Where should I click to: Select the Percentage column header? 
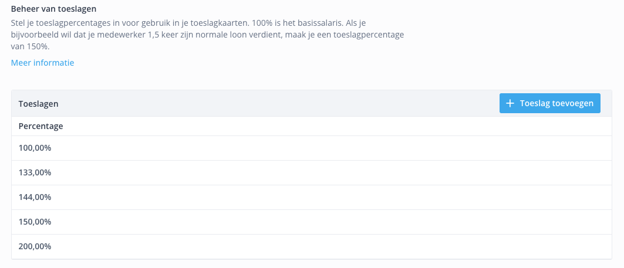point(41,127)
